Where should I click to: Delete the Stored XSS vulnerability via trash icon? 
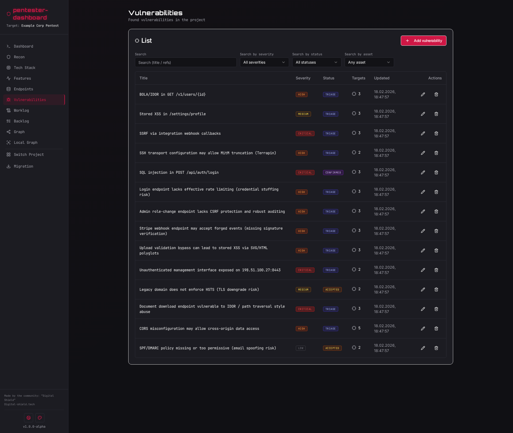tap(436, 114)
